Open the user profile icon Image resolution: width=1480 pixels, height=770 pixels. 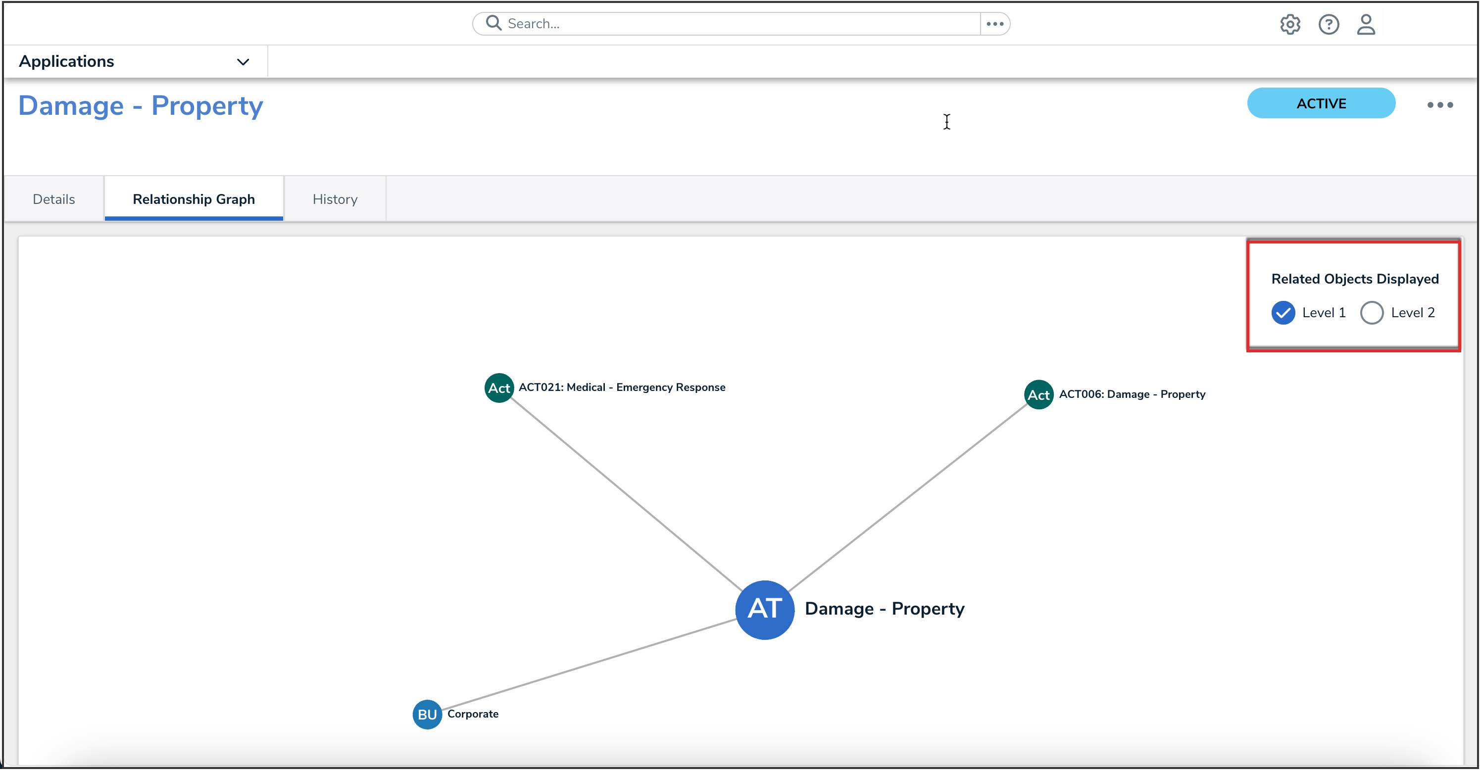pos(1366,24)
